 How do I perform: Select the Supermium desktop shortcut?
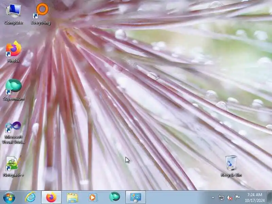click(x=14, y=90)
